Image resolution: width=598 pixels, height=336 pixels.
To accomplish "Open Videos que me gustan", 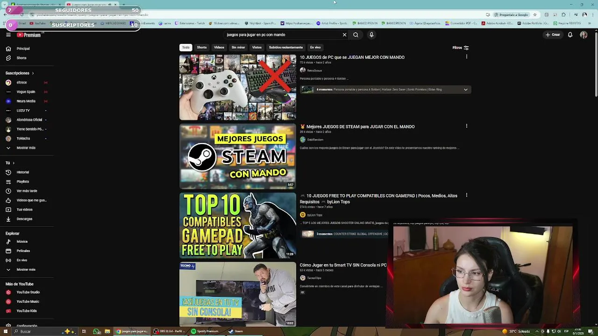I will pyautogui.click(x=27, y=200).
